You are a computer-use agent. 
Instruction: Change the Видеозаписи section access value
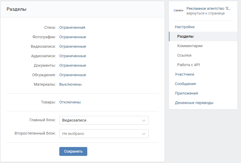click(72, 47)
